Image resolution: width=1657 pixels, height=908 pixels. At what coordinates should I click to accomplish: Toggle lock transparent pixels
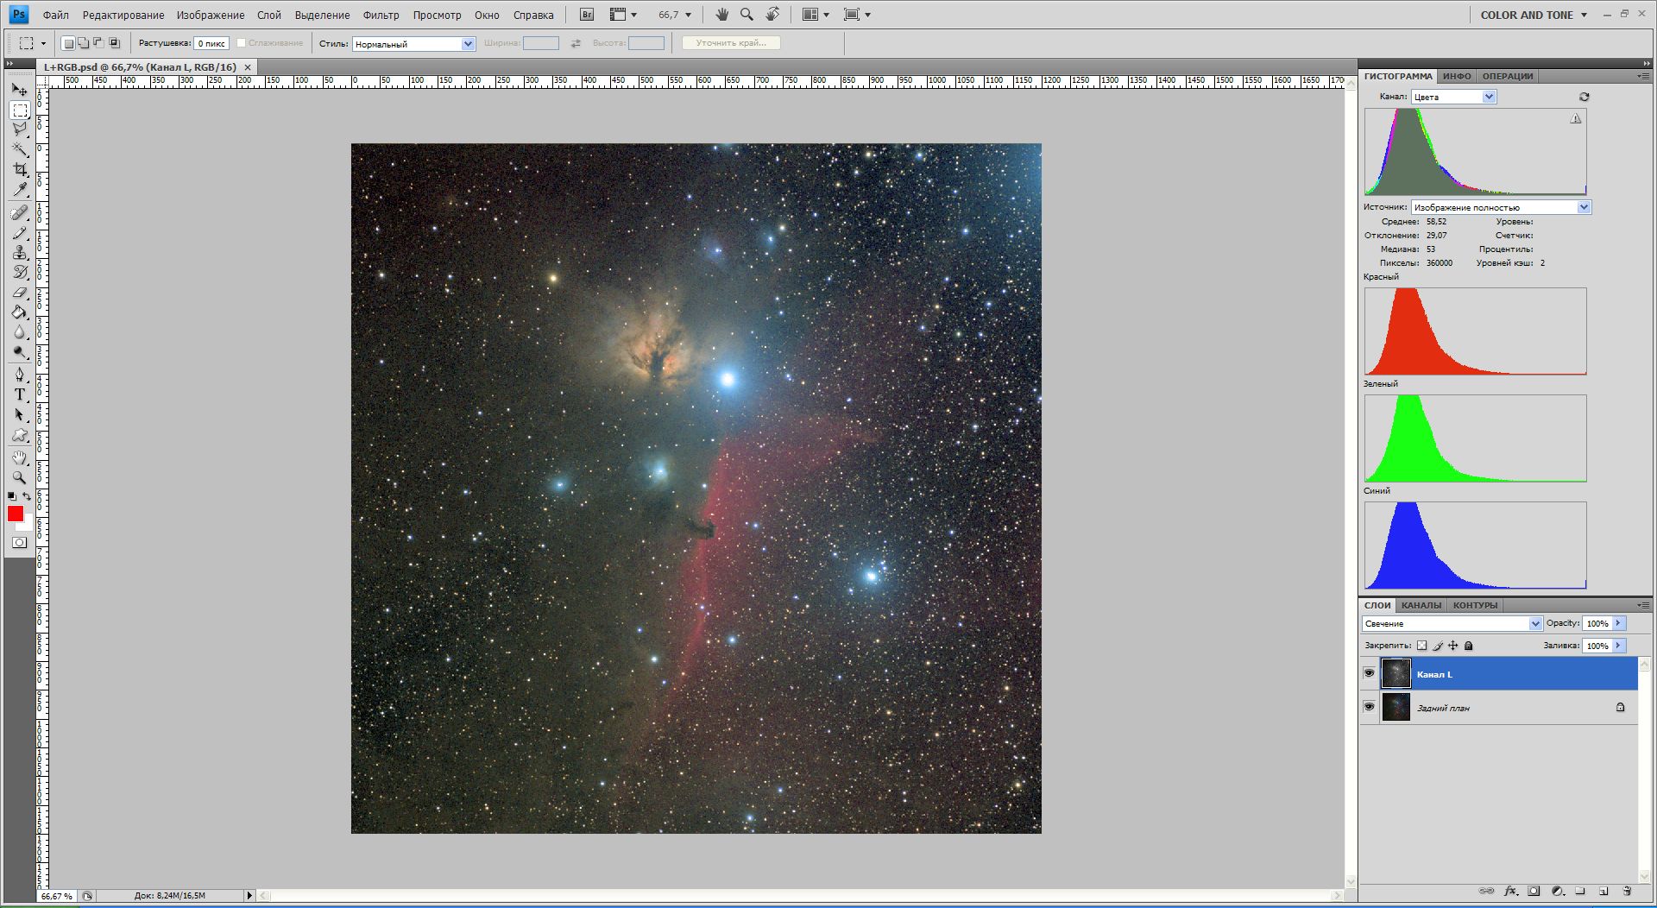click(1422, 646)
